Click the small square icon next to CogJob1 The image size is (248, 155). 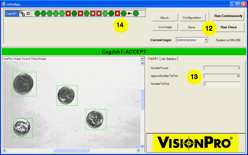point(28,14)
